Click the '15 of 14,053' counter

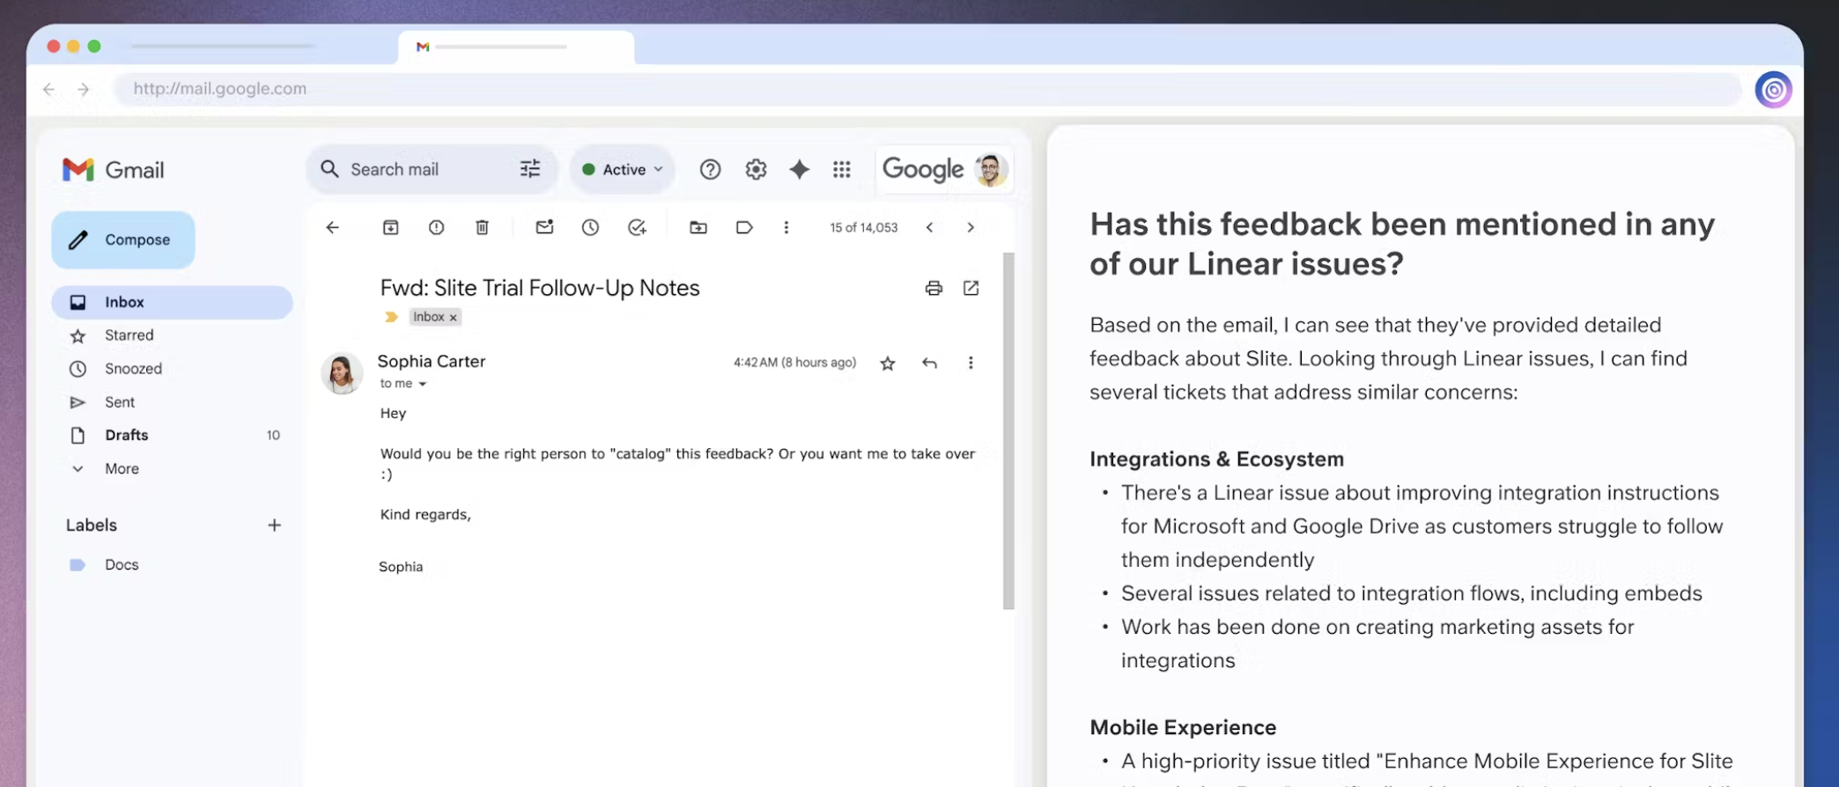tap(863, 227)
